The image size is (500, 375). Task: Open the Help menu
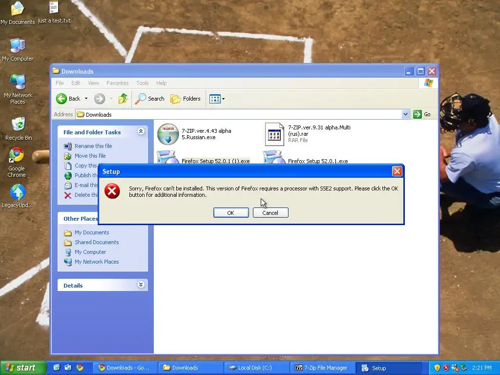click(x=161, y=83)
